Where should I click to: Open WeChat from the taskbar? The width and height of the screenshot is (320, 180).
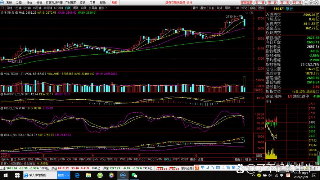pos(134,175)
